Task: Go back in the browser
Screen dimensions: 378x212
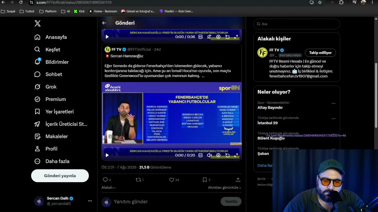Action: point(3,2)
